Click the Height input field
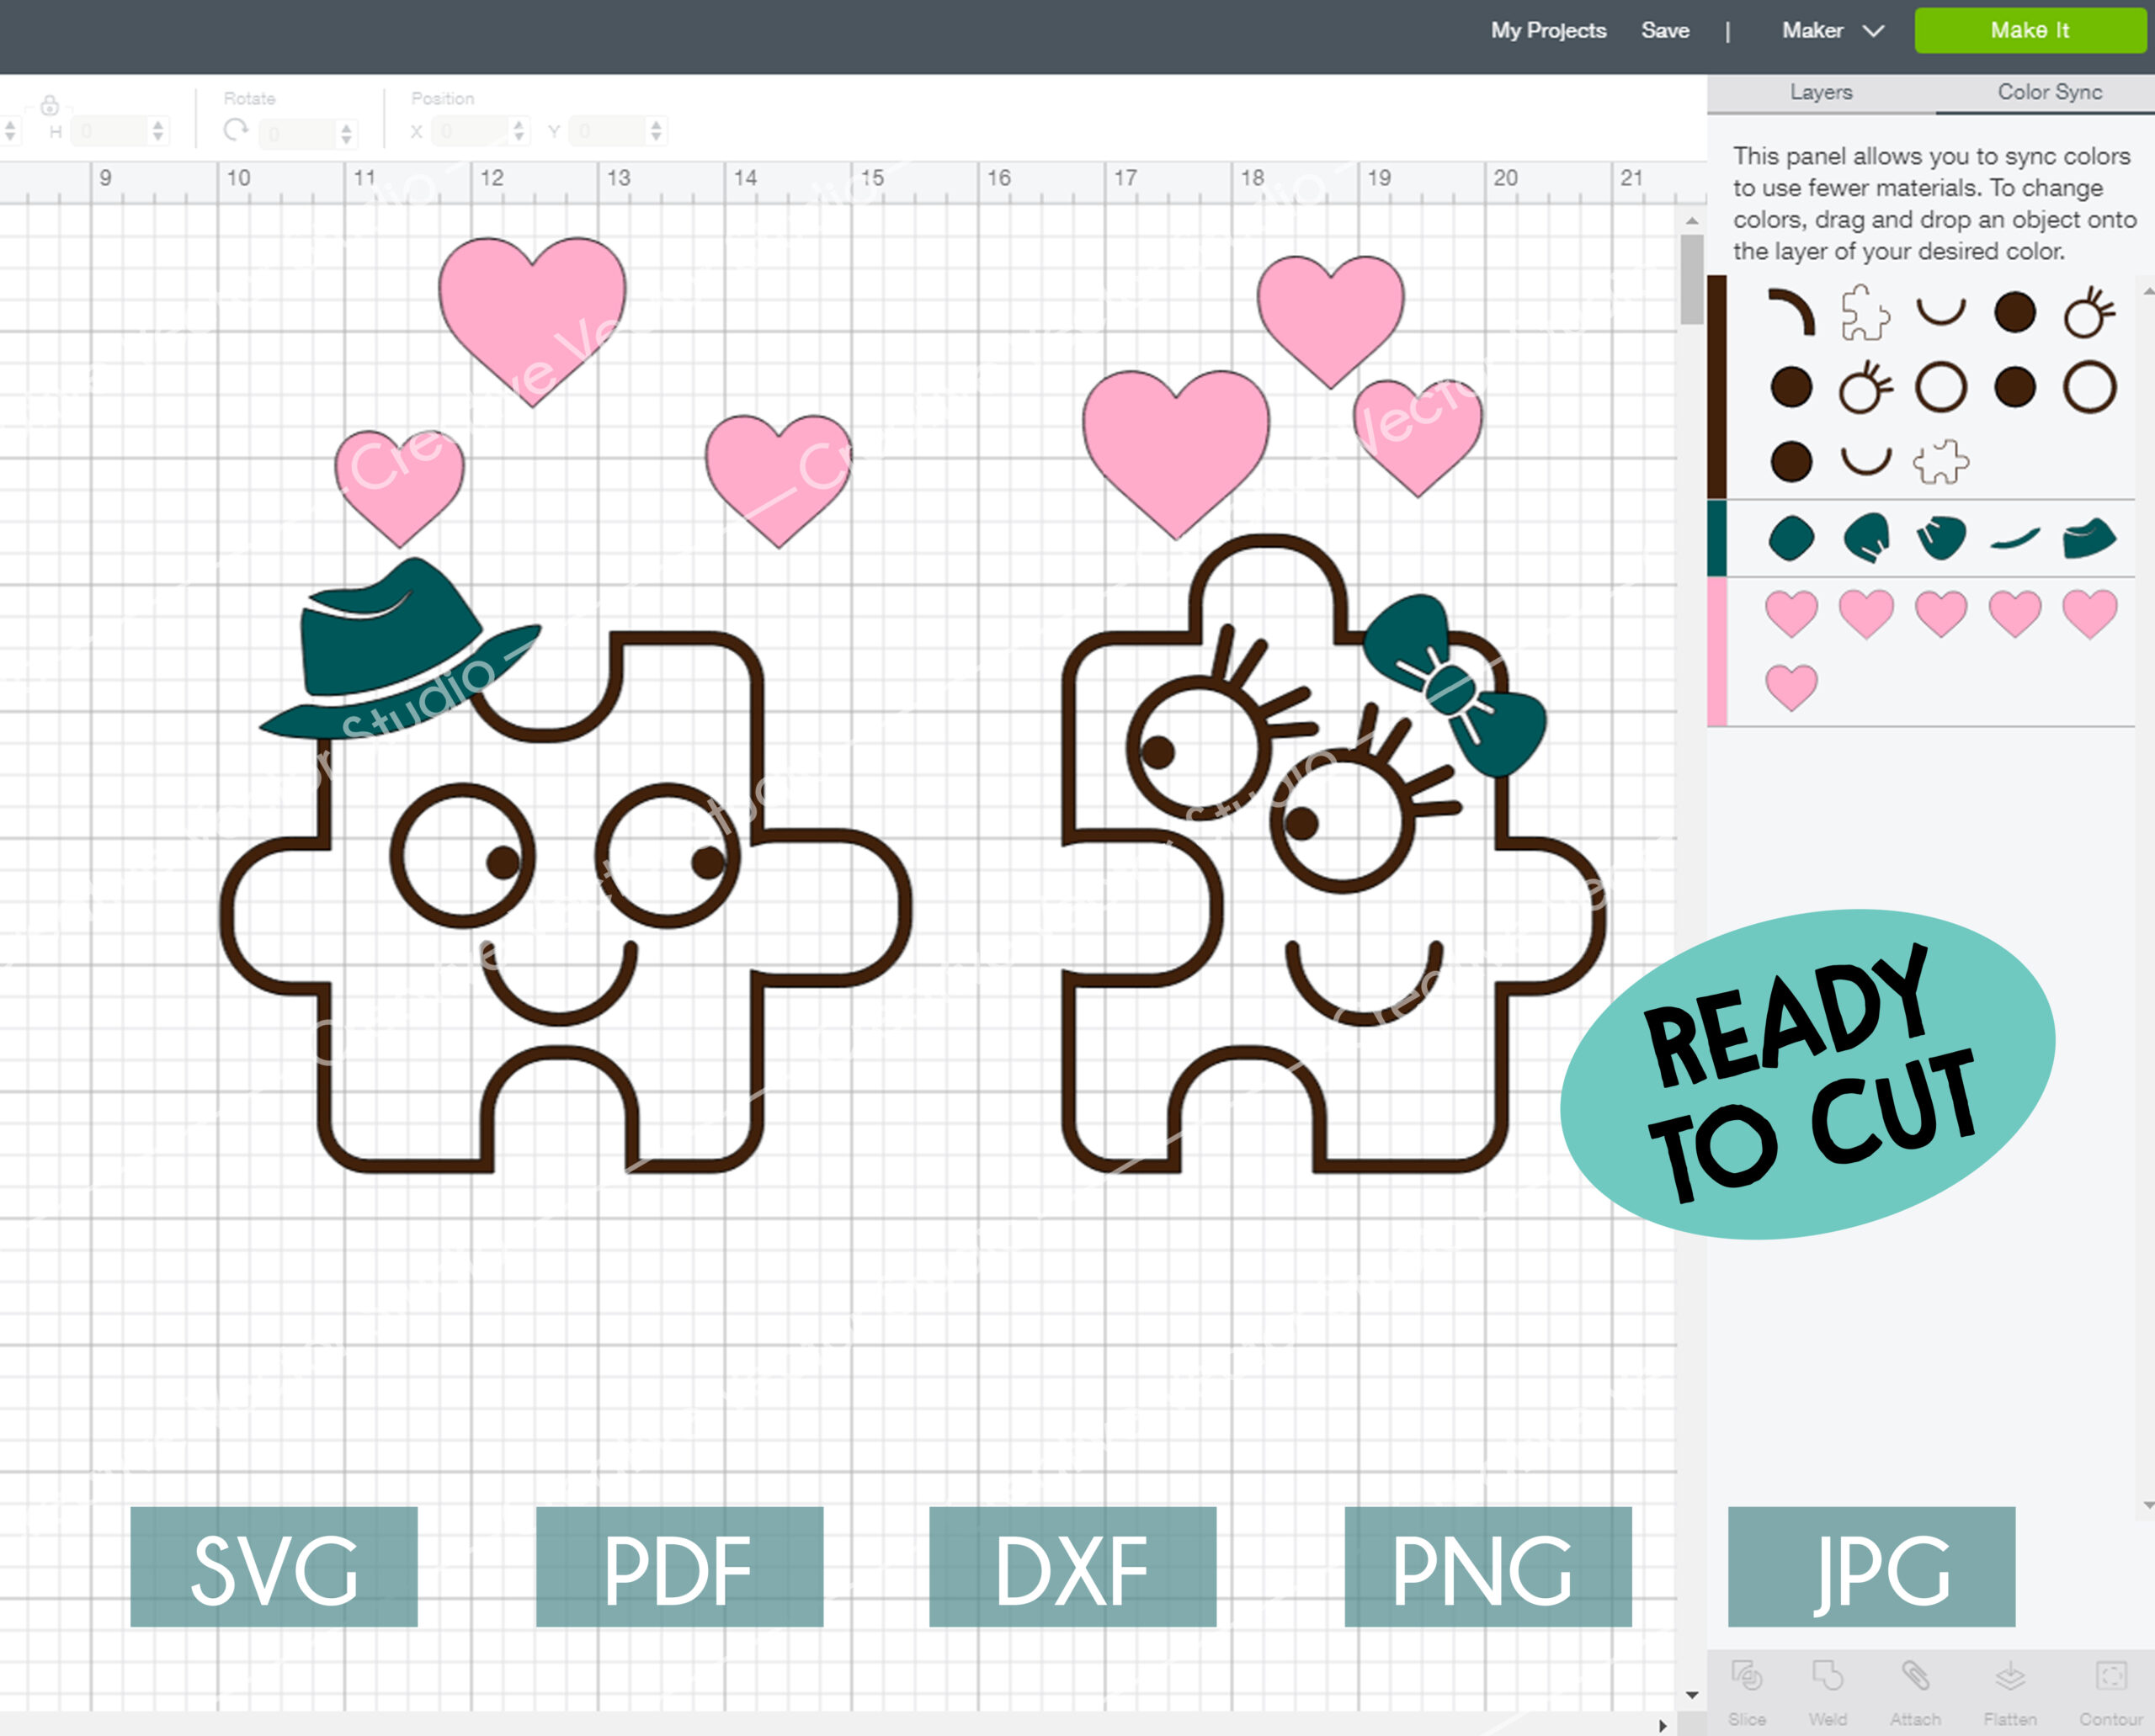Screen dimensions: 2155x1736 click(x=111, y=131)
